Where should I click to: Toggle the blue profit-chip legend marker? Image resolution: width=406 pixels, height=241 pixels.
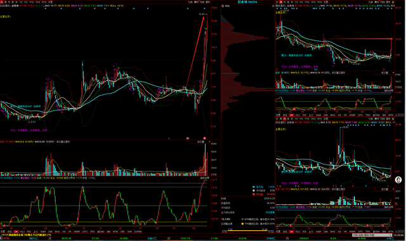pos(254,187)
